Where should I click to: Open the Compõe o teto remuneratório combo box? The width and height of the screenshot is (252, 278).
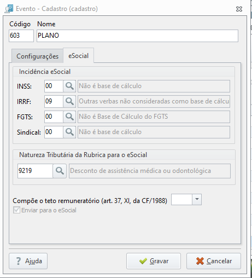tap(186, 199)
